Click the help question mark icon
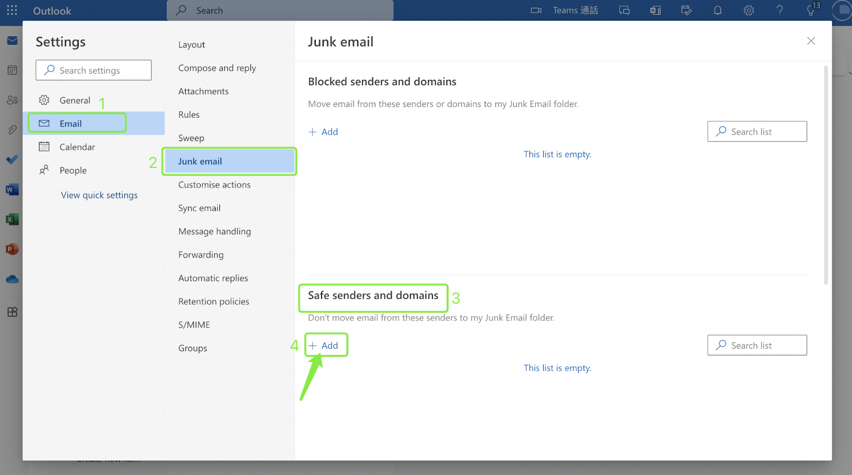 pos(780,10)
